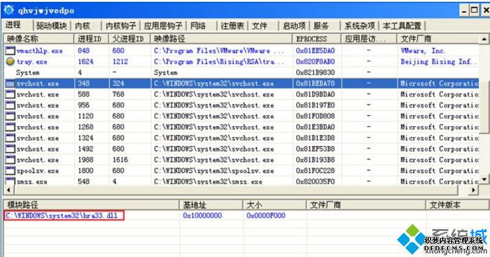Sort by EPROCESS column header

point(317,39)
